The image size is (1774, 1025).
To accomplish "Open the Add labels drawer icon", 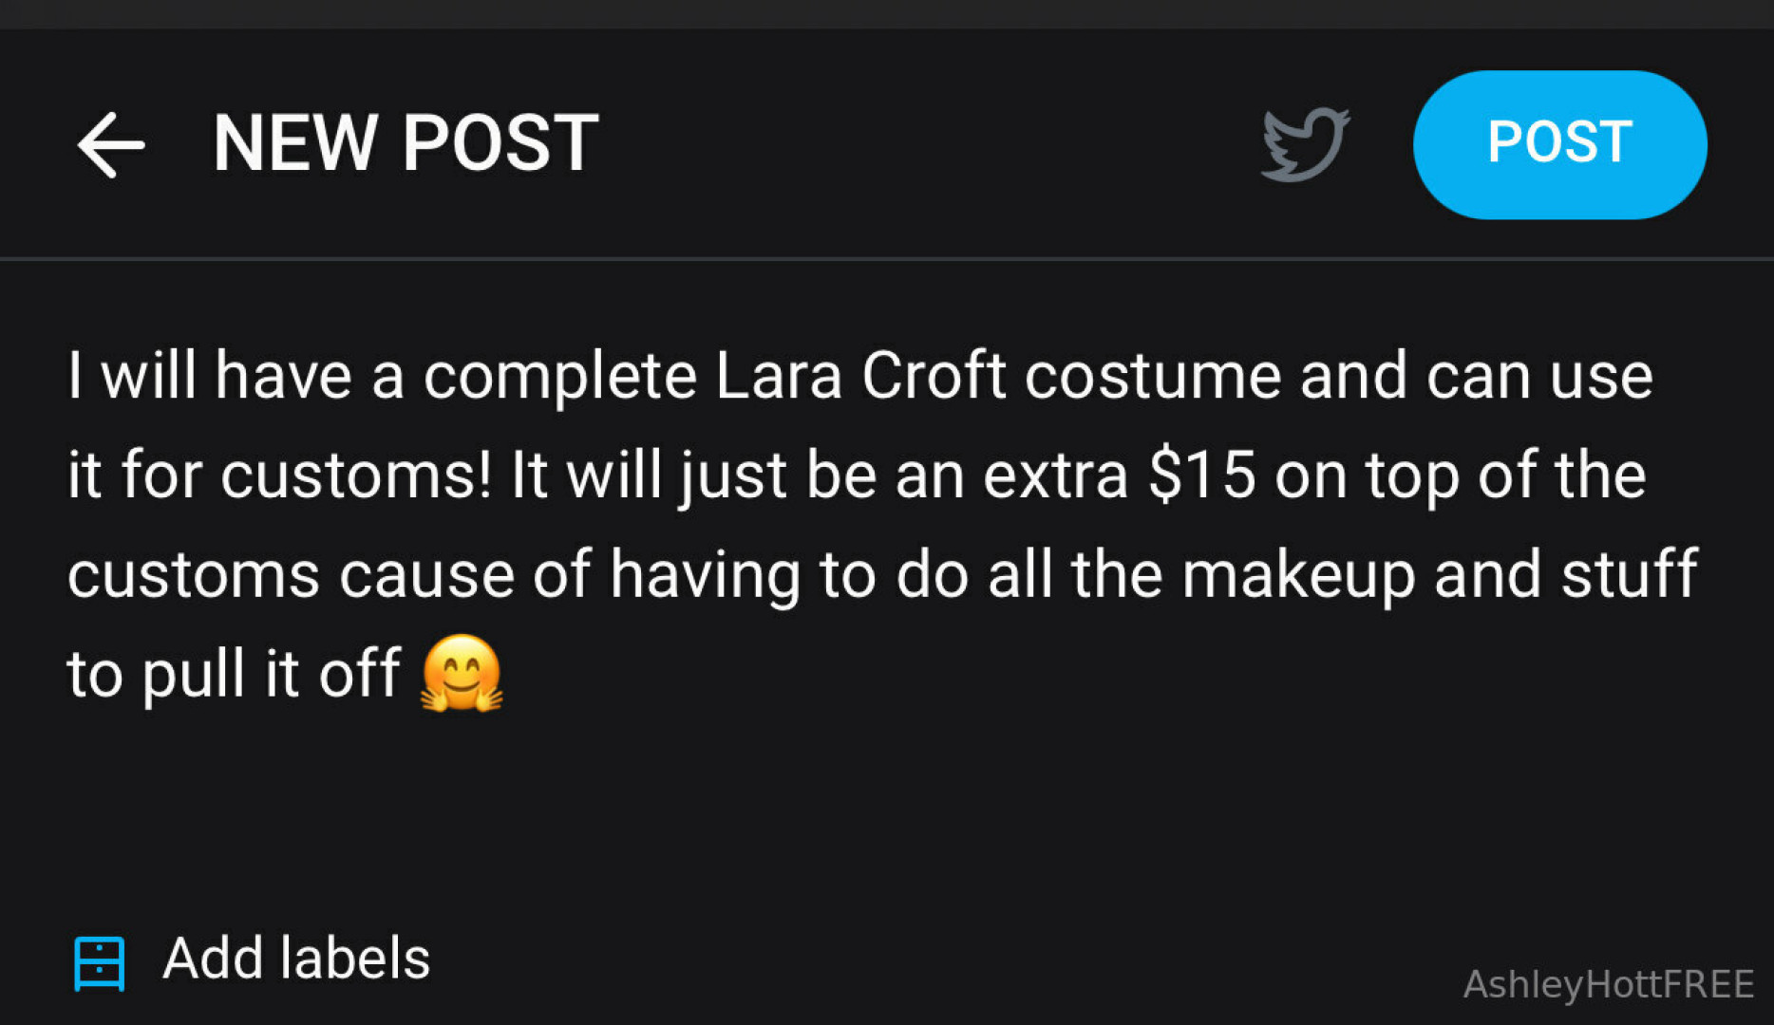I will [100, 963].
